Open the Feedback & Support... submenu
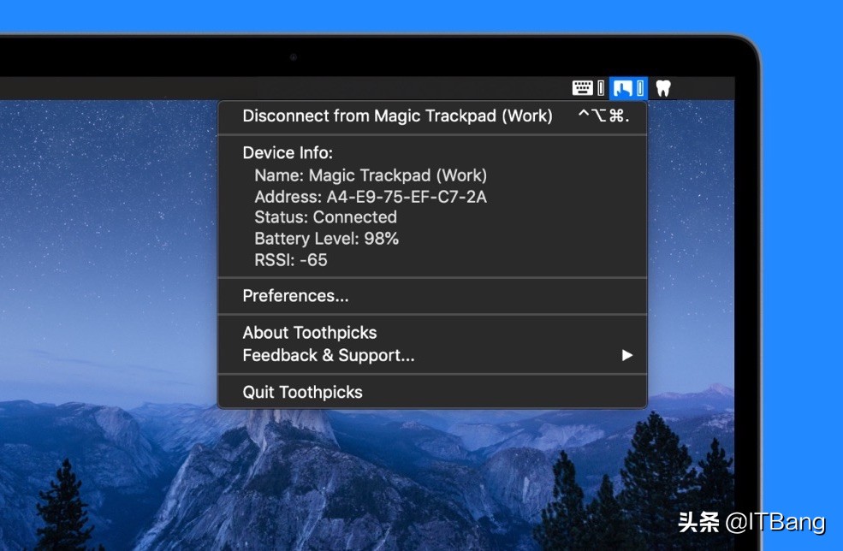The width and height of the screenshot is (843, 551). click(328, 355)
